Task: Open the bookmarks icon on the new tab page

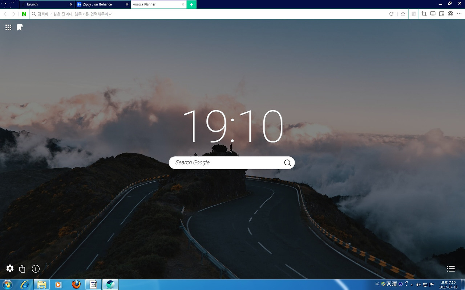Action: 20,28
